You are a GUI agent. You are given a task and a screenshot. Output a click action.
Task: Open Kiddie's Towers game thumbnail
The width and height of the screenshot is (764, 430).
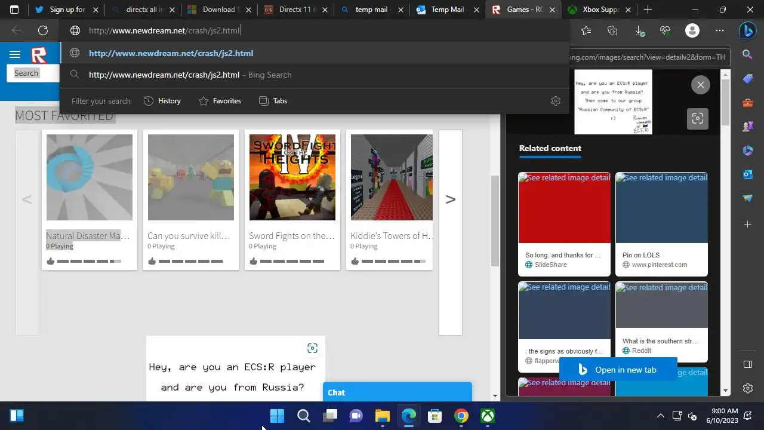(392, 177)
